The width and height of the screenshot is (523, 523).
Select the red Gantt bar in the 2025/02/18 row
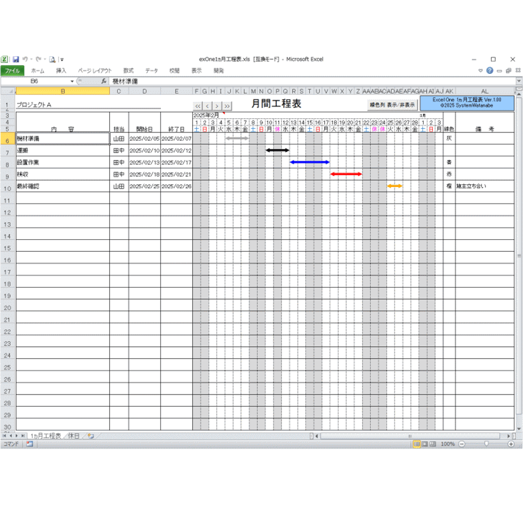(346, 174)
